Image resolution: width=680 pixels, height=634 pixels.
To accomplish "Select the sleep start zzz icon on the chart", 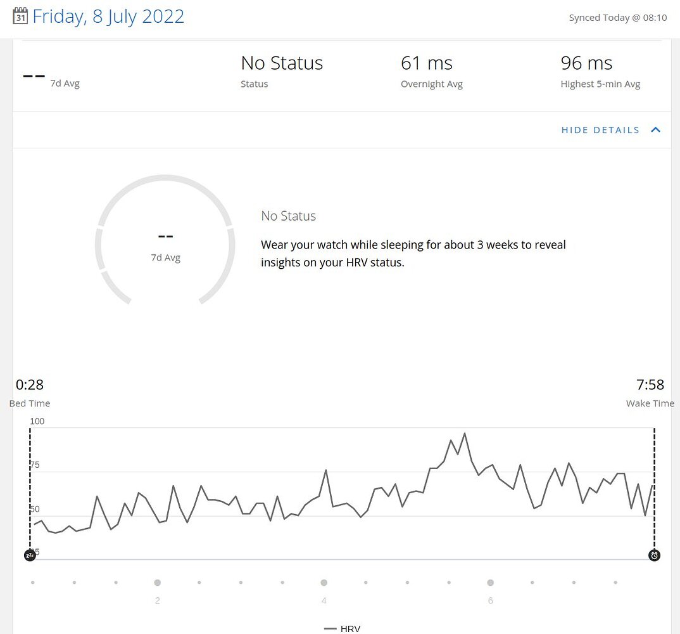I will [x=30, y=554].
